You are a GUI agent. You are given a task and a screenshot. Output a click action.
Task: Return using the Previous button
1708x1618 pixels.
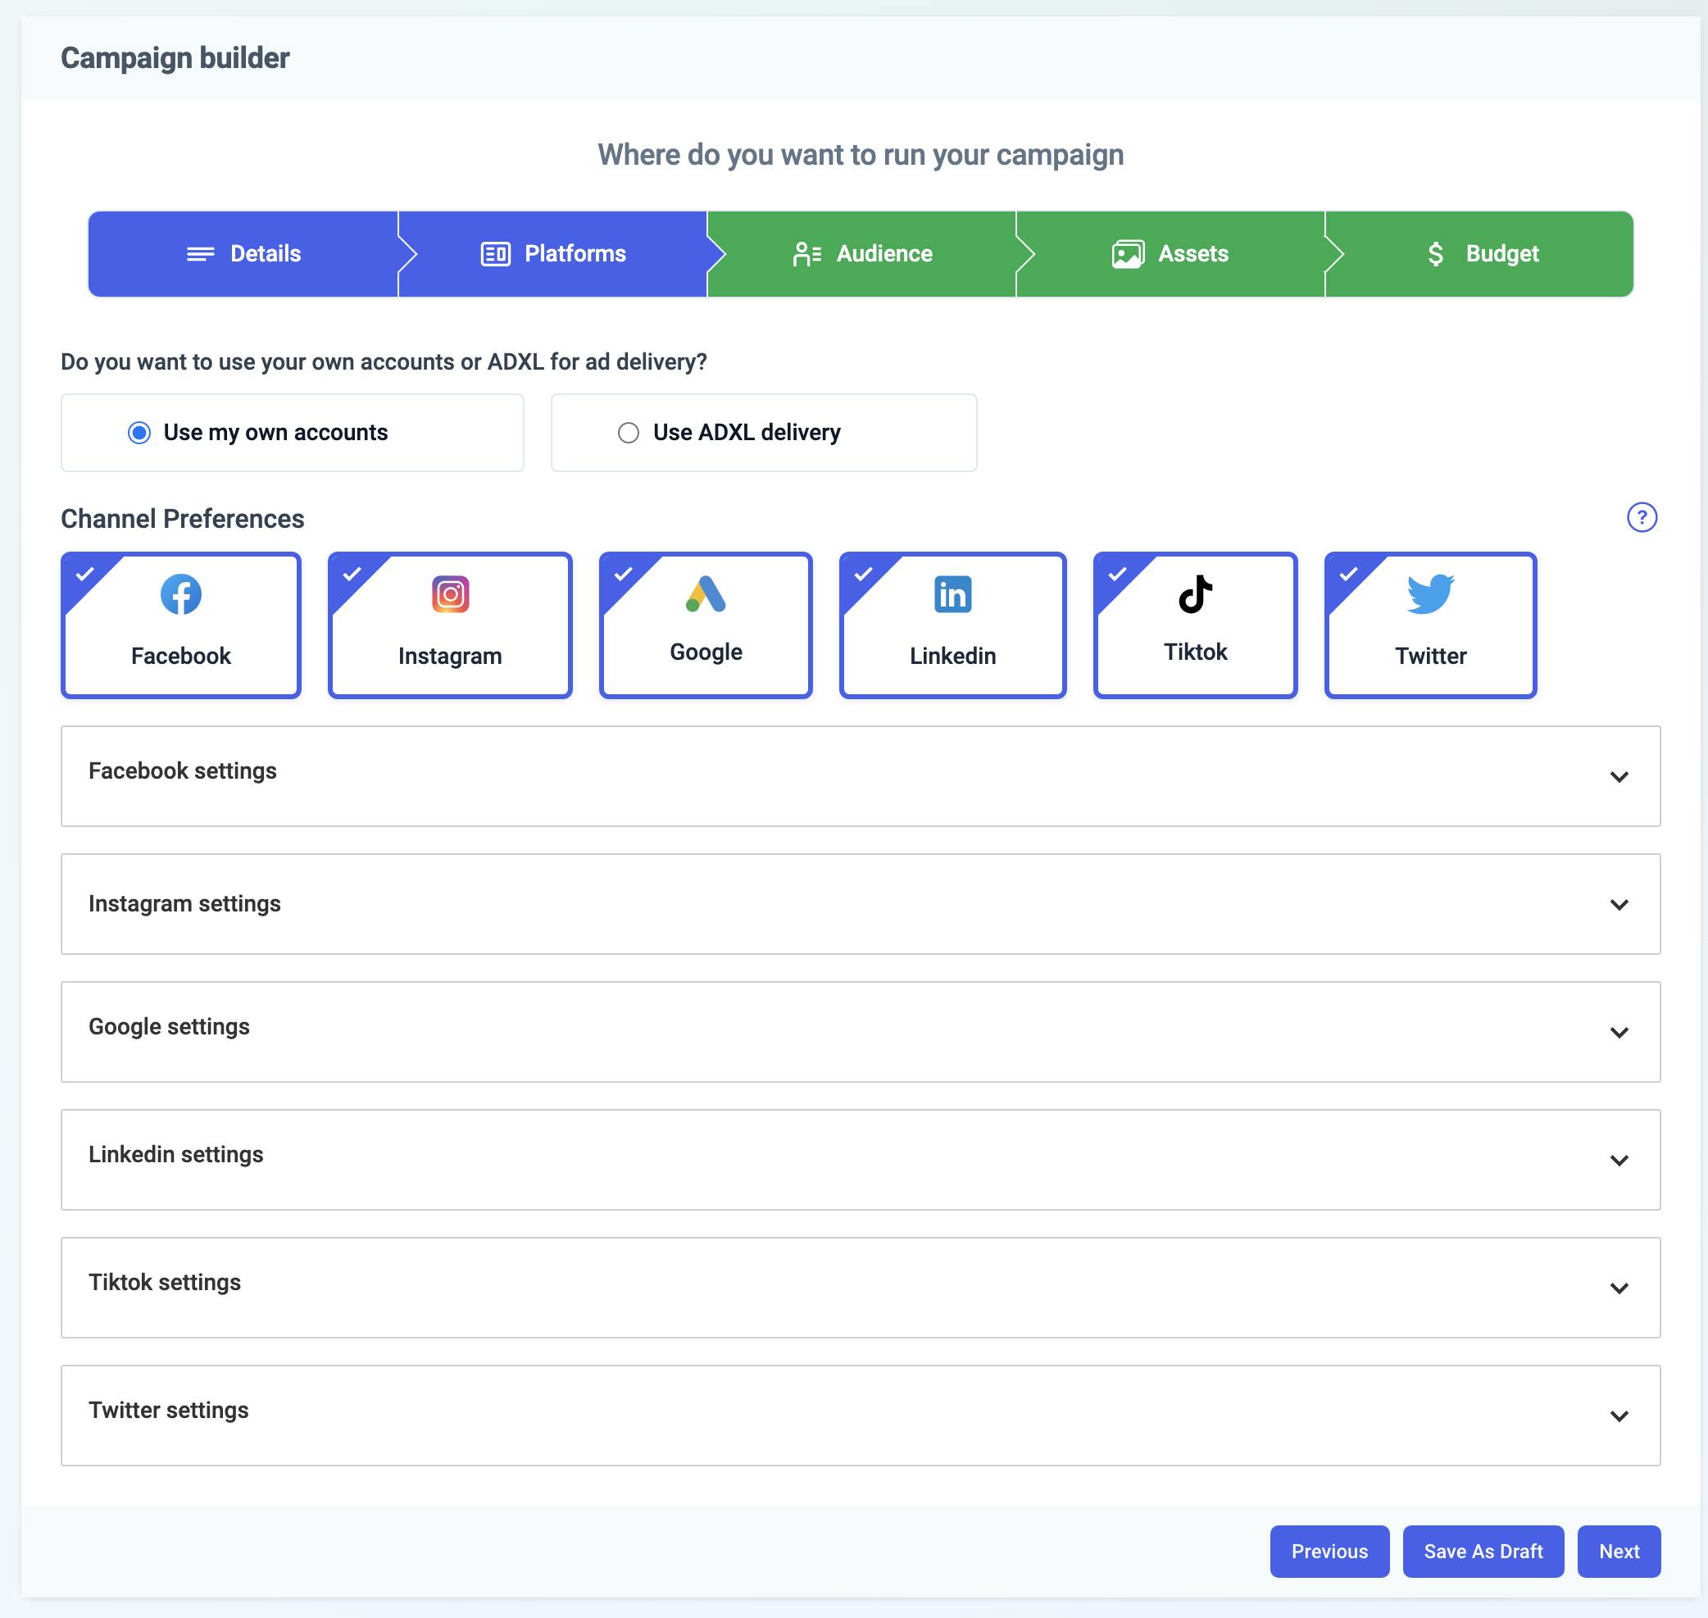(x=1329, y=1551)
